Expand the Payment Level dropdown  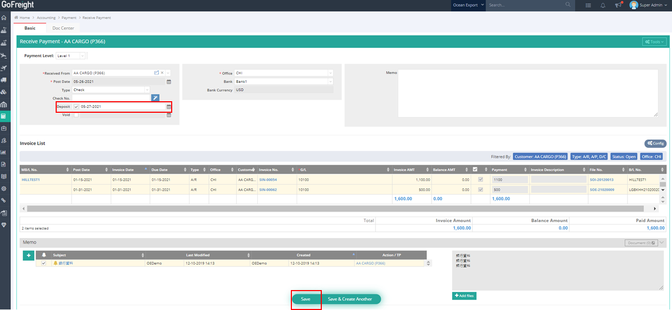pyautogui.click(x=71, y=56)
